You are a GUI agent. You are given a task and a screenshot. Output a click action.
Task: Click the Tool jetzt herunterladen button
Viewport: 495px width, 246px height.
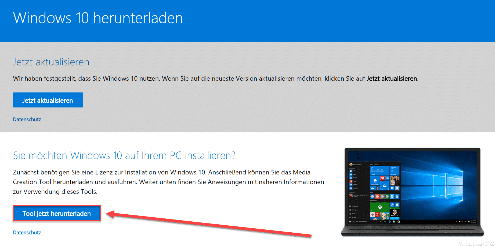(x=57, y=214)
